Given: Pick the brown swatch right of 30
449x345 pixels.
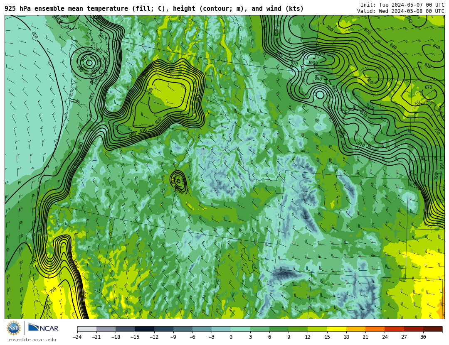Looking at the screenshot, I should 433,329.
